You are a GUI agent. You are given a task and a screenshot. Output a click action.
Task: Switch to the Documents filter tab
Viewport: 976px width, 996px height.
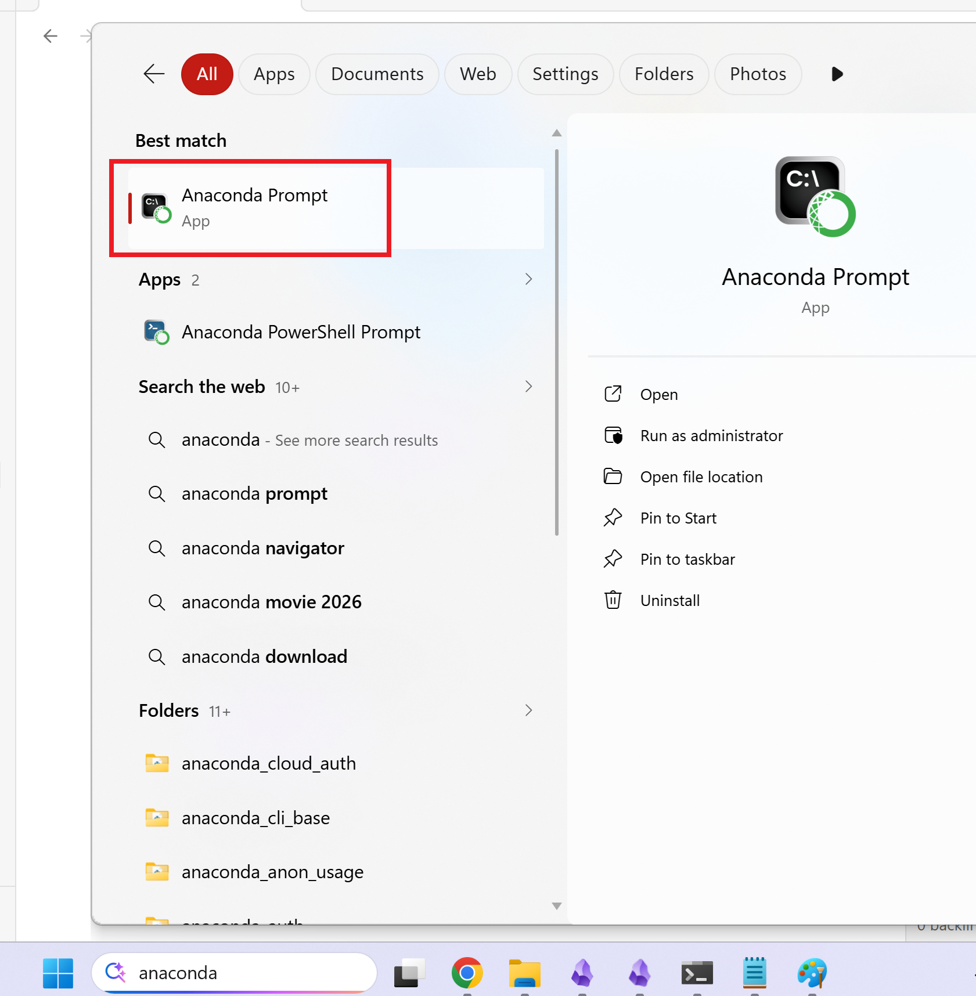[377, 74]
